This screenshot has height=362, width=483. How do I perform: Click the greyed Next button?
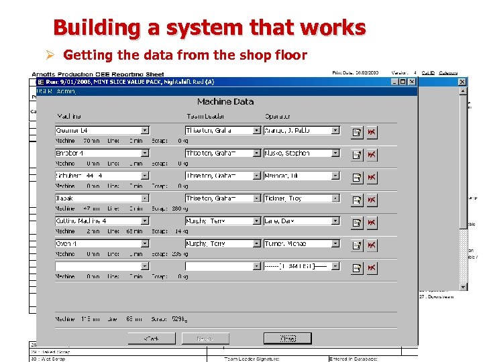coord(205,339)
